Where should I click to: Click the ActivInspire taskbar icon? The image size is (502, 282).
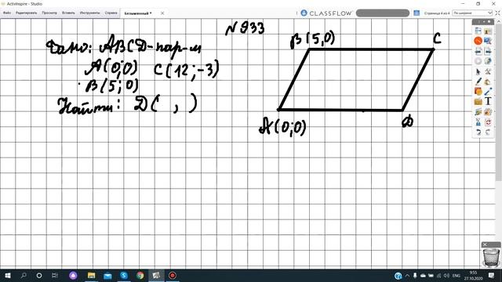click(156, 276)
